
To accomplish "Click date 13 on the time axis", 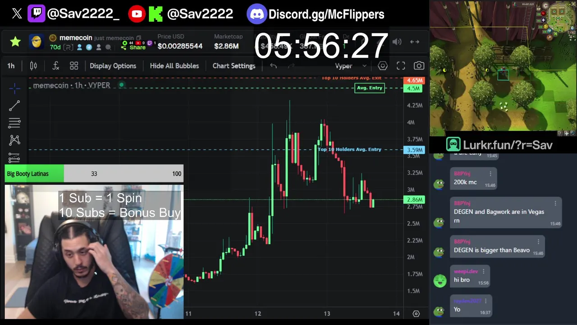I will click(x=327, y=314).
